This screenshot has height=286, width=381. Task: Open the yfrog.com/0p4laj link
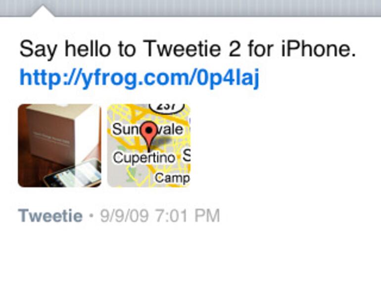tap(139, 78)
